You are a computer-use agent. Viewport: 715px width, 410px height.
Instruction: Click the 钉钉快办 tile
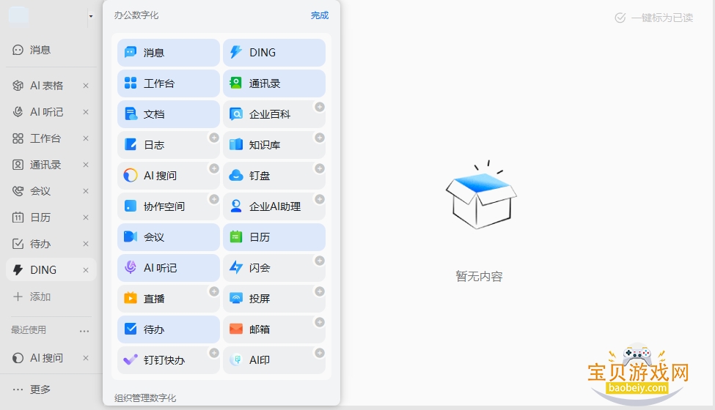pos(168,360)
